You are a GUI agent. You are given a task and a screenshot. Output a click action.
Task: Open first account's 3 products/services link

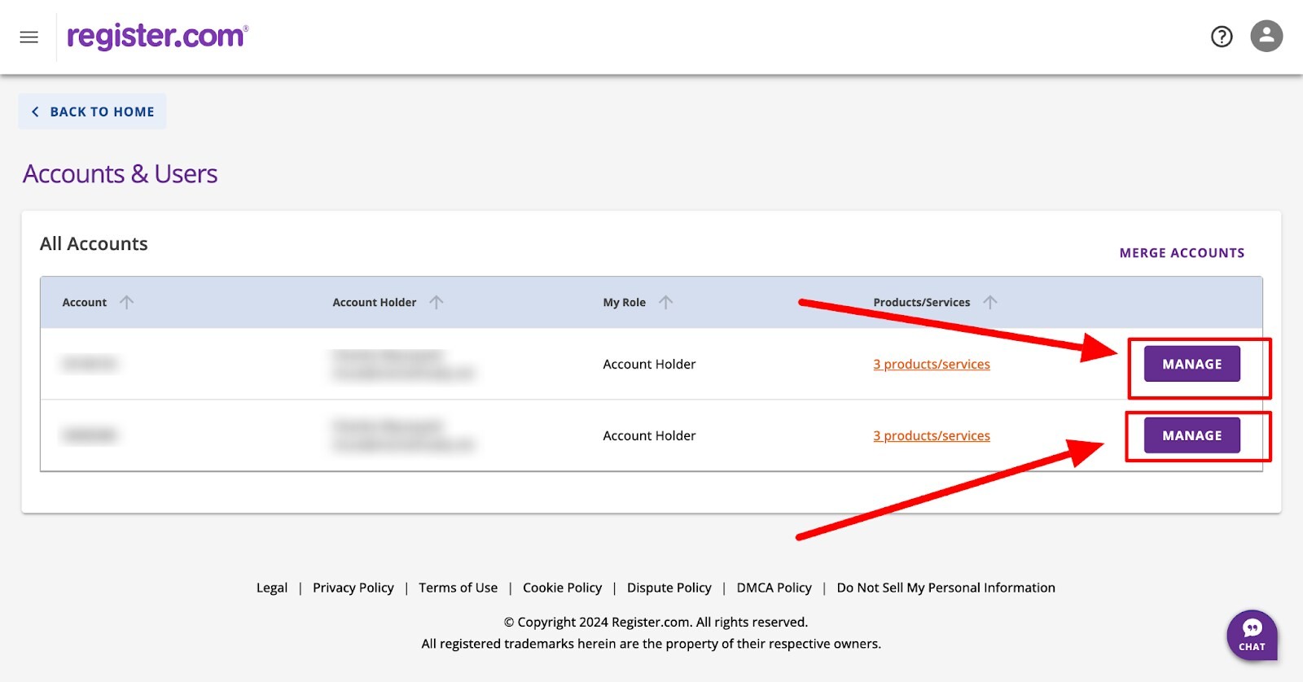[931, 365]
